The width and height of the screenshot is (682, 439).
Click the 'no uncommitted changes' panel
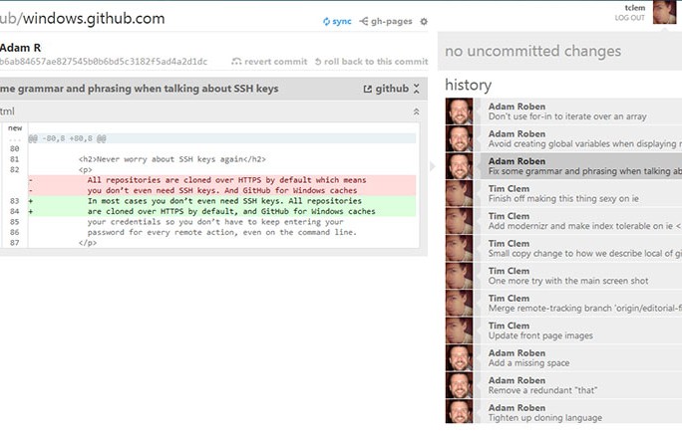[559, 51]
